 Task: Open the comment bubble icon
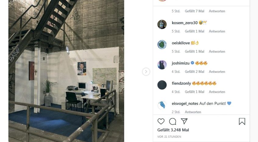(x=173, y=121)
